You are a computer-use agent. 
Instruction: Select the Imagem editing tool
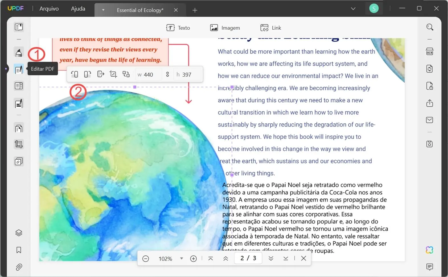pyautogui.click(x=225, y=28)
